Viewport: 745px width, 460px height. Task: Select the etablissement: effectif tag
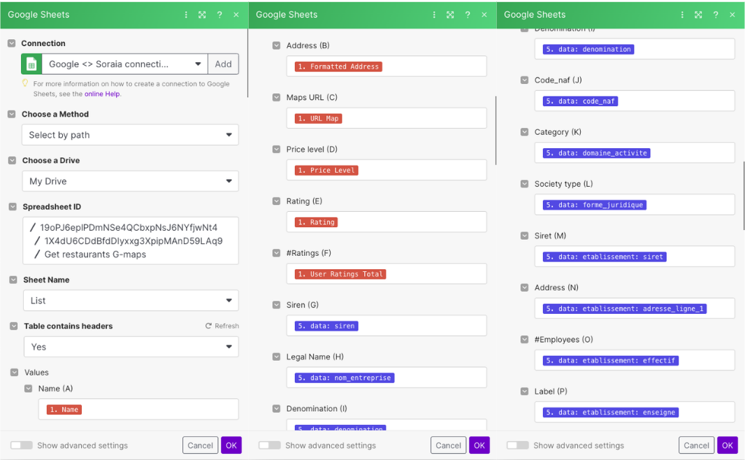click(x=611, y=361)
